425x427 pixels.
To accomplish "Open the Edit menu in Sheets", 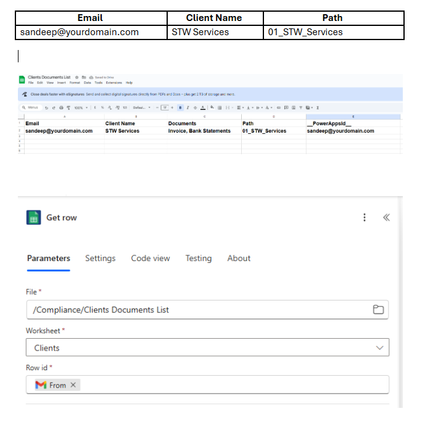I will [40, 83].
